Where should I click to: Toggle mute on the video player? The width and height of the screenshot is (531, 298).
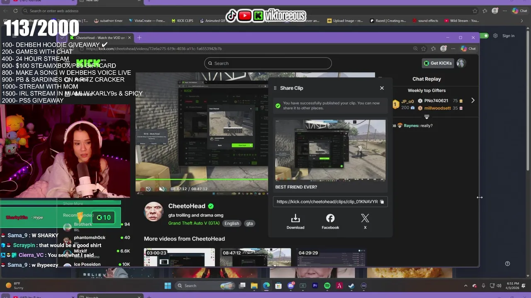162,189
